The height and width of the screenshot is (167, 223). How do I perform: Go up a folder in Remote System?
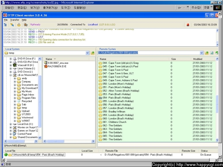tap(207, 53)
